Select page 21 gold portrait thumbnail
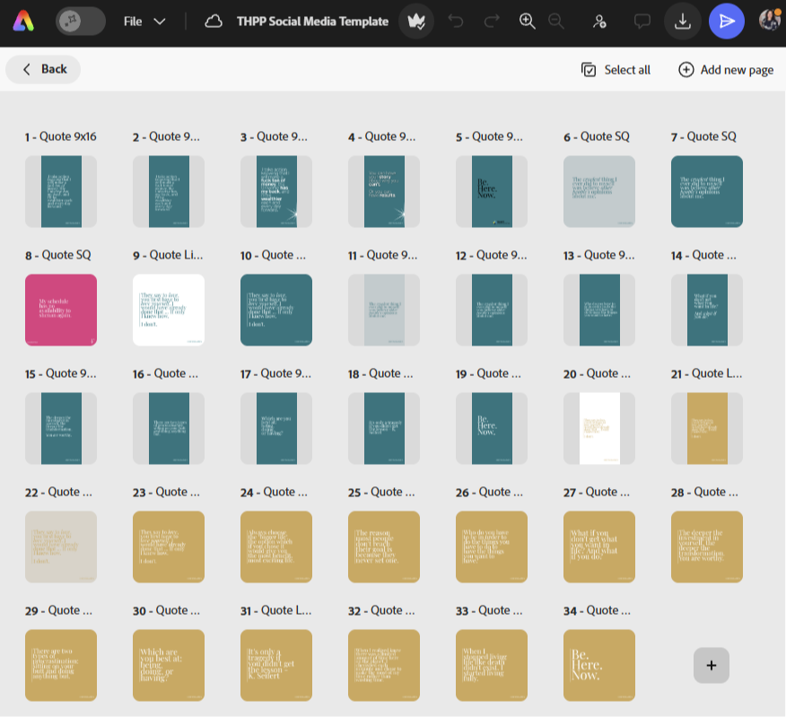This screenshot has width=786, height=717. pos(707,428)
